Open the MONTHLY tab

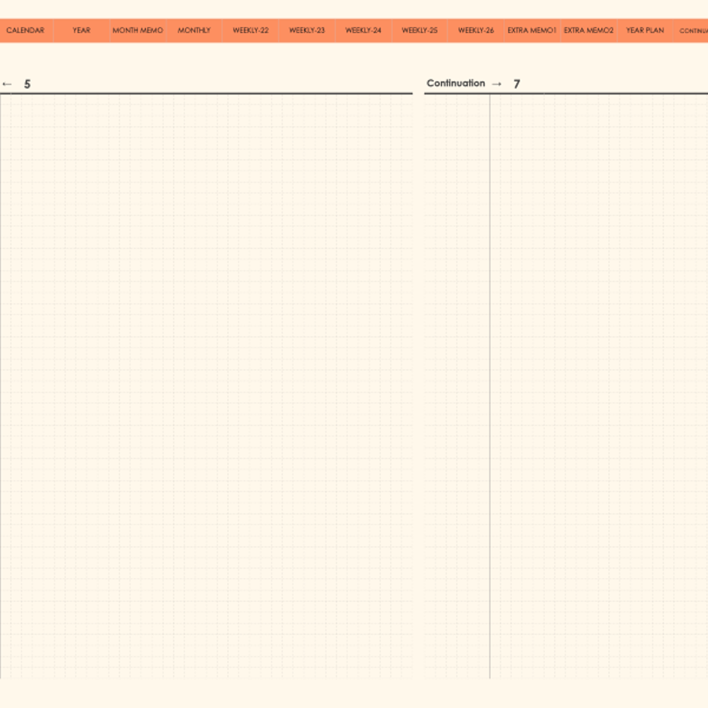194,30
